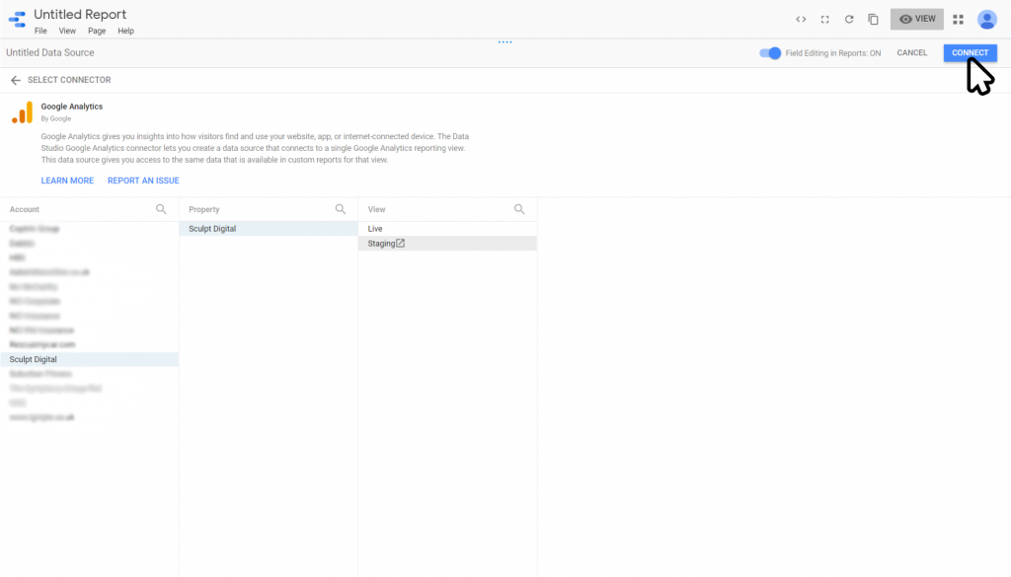Click the refresh data icon
The height and width of the screenshot is (577, 1011).
pyautogui.click(x=848, y=19)
